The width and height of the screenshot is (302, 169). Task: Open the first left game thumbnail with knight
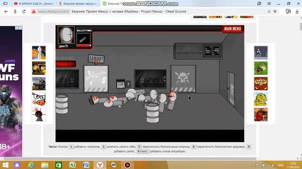click(x=39, y=53)
